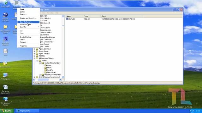Click the Send To key folder icon in the tree
The height and width of the screenshot is (113, 202).
(x=45, y=70)
